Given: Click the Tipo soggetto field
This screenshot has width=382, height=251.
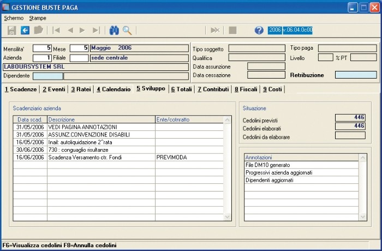Looking at the screenshot, I should 257,48.
